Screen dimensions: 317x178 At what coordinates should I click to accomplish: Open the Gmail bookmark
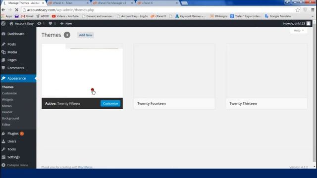coord(27,16)
